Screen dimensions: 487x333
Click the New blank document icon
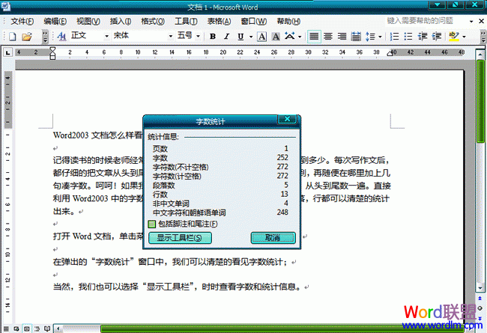(x=12, y=36)
